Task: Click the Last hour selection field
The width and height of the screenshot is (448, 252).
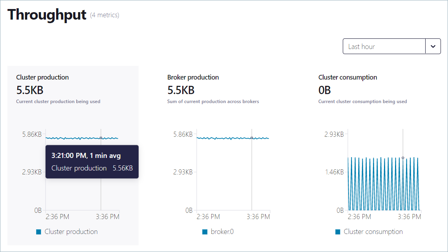Action: click(384, 46)
